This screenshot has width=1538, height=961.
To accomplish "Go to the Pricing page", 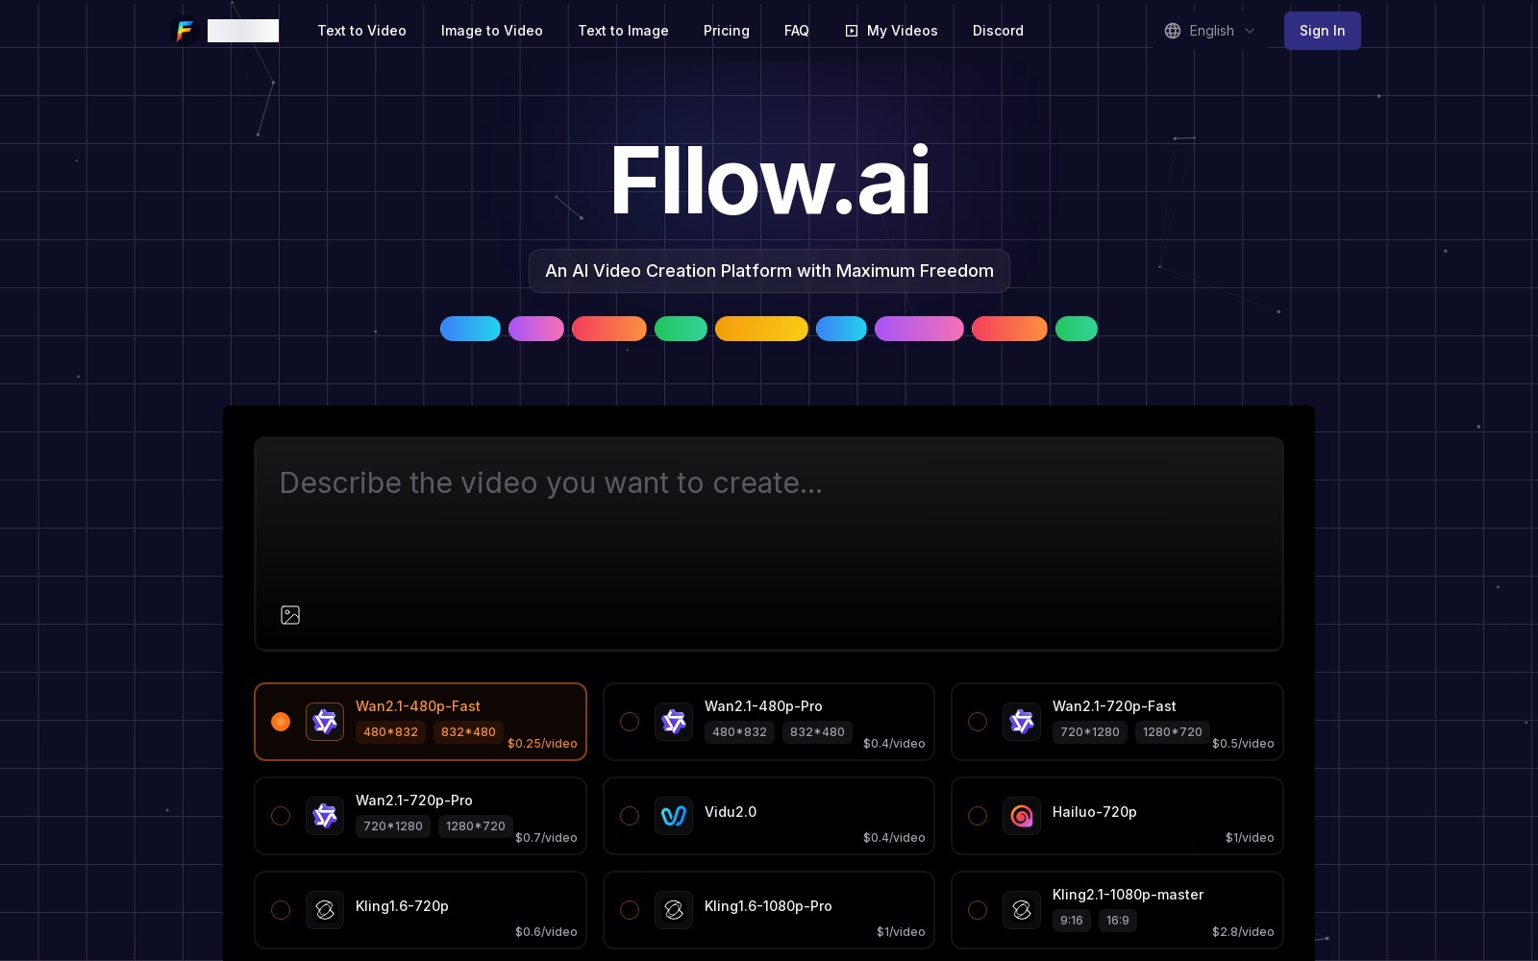I will [x=726, y=30].
